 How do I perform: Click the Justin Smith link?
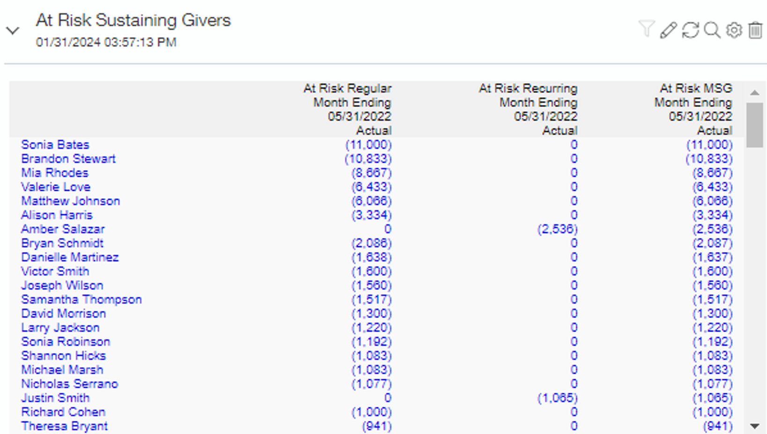[x=55, y=398]
